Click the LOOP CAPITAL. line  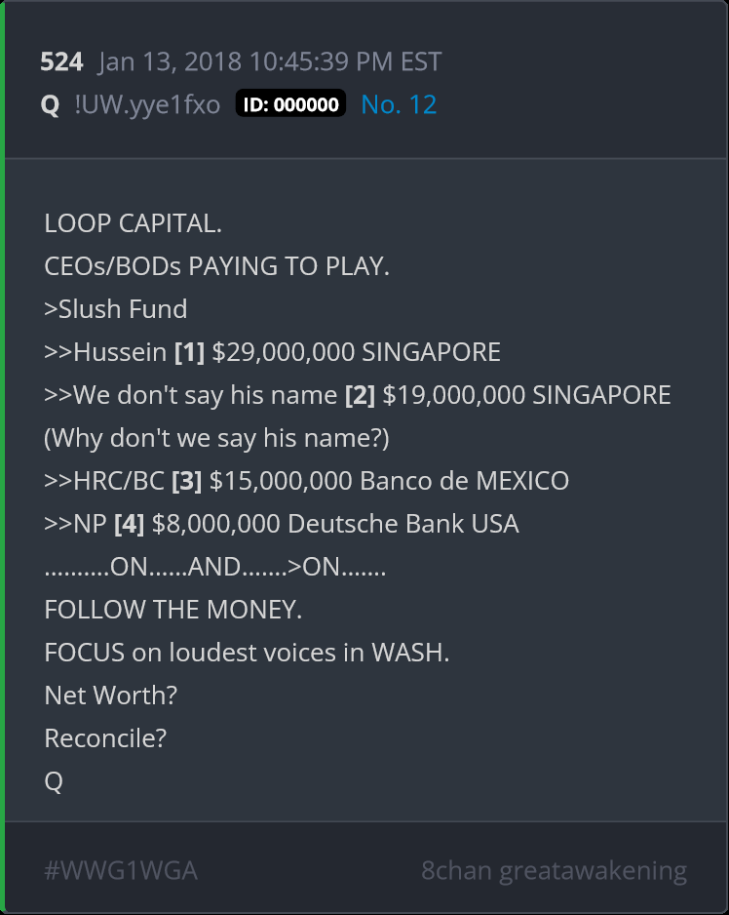(x=133, y=223)
